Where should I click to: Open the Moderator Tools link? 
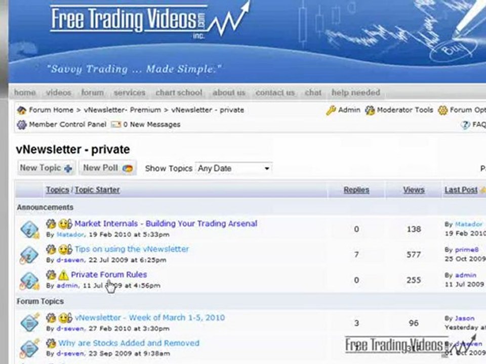point(405,110)
